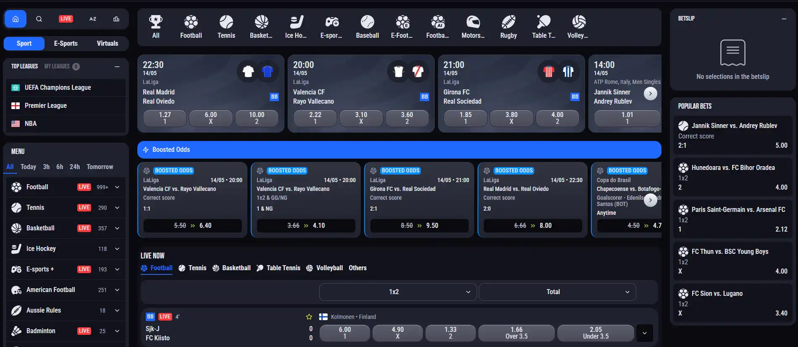The image size is (798, 347).
Task: Select boosted odds 6.40 for Valencia 1:1
Action: 193,226
